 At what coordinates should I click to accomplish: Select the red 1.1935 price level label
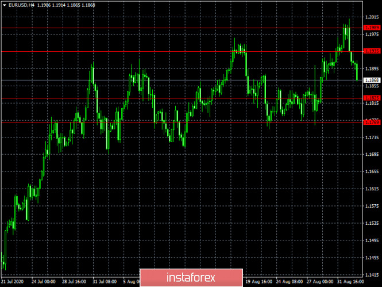coord(373,51)
